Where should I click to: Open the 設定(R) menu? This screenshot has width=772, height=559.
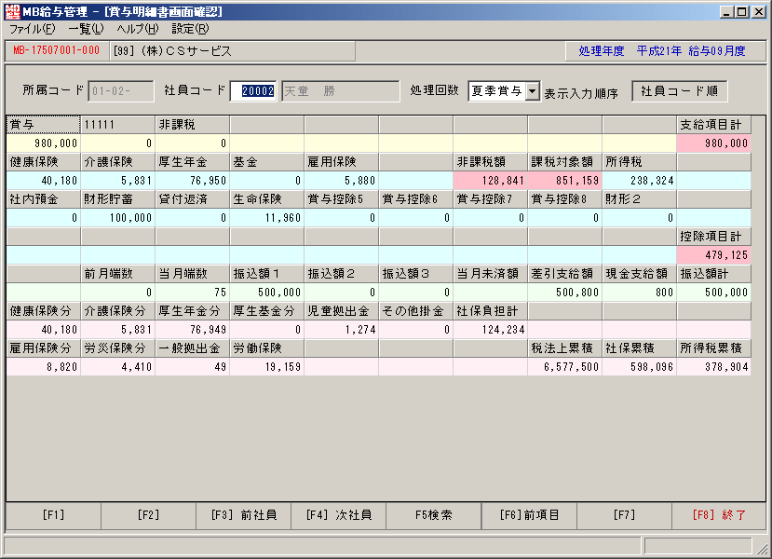point(191,29)
